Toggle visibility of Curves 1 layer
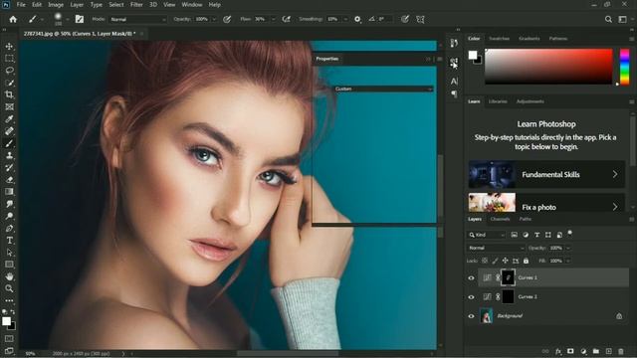 [x=471, y=278]
